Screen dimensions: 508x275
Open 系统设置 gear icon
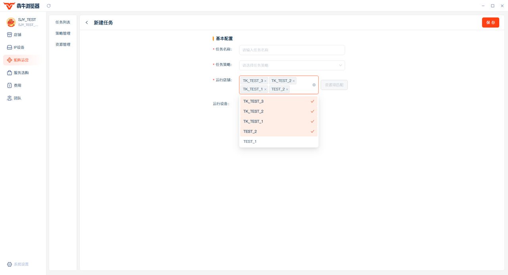click(x=10, y=264)
